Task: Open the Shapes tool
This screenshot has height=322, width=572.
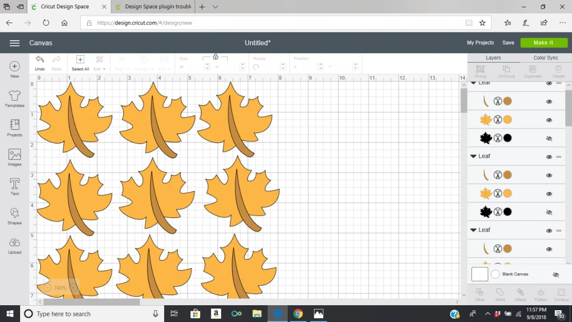Action: (15, 215)
